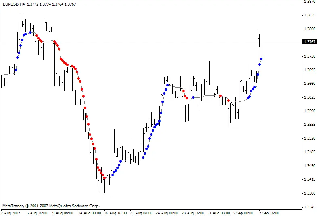Click the 1.3660 price axis label
317x216 pixels.
point(309,84)
